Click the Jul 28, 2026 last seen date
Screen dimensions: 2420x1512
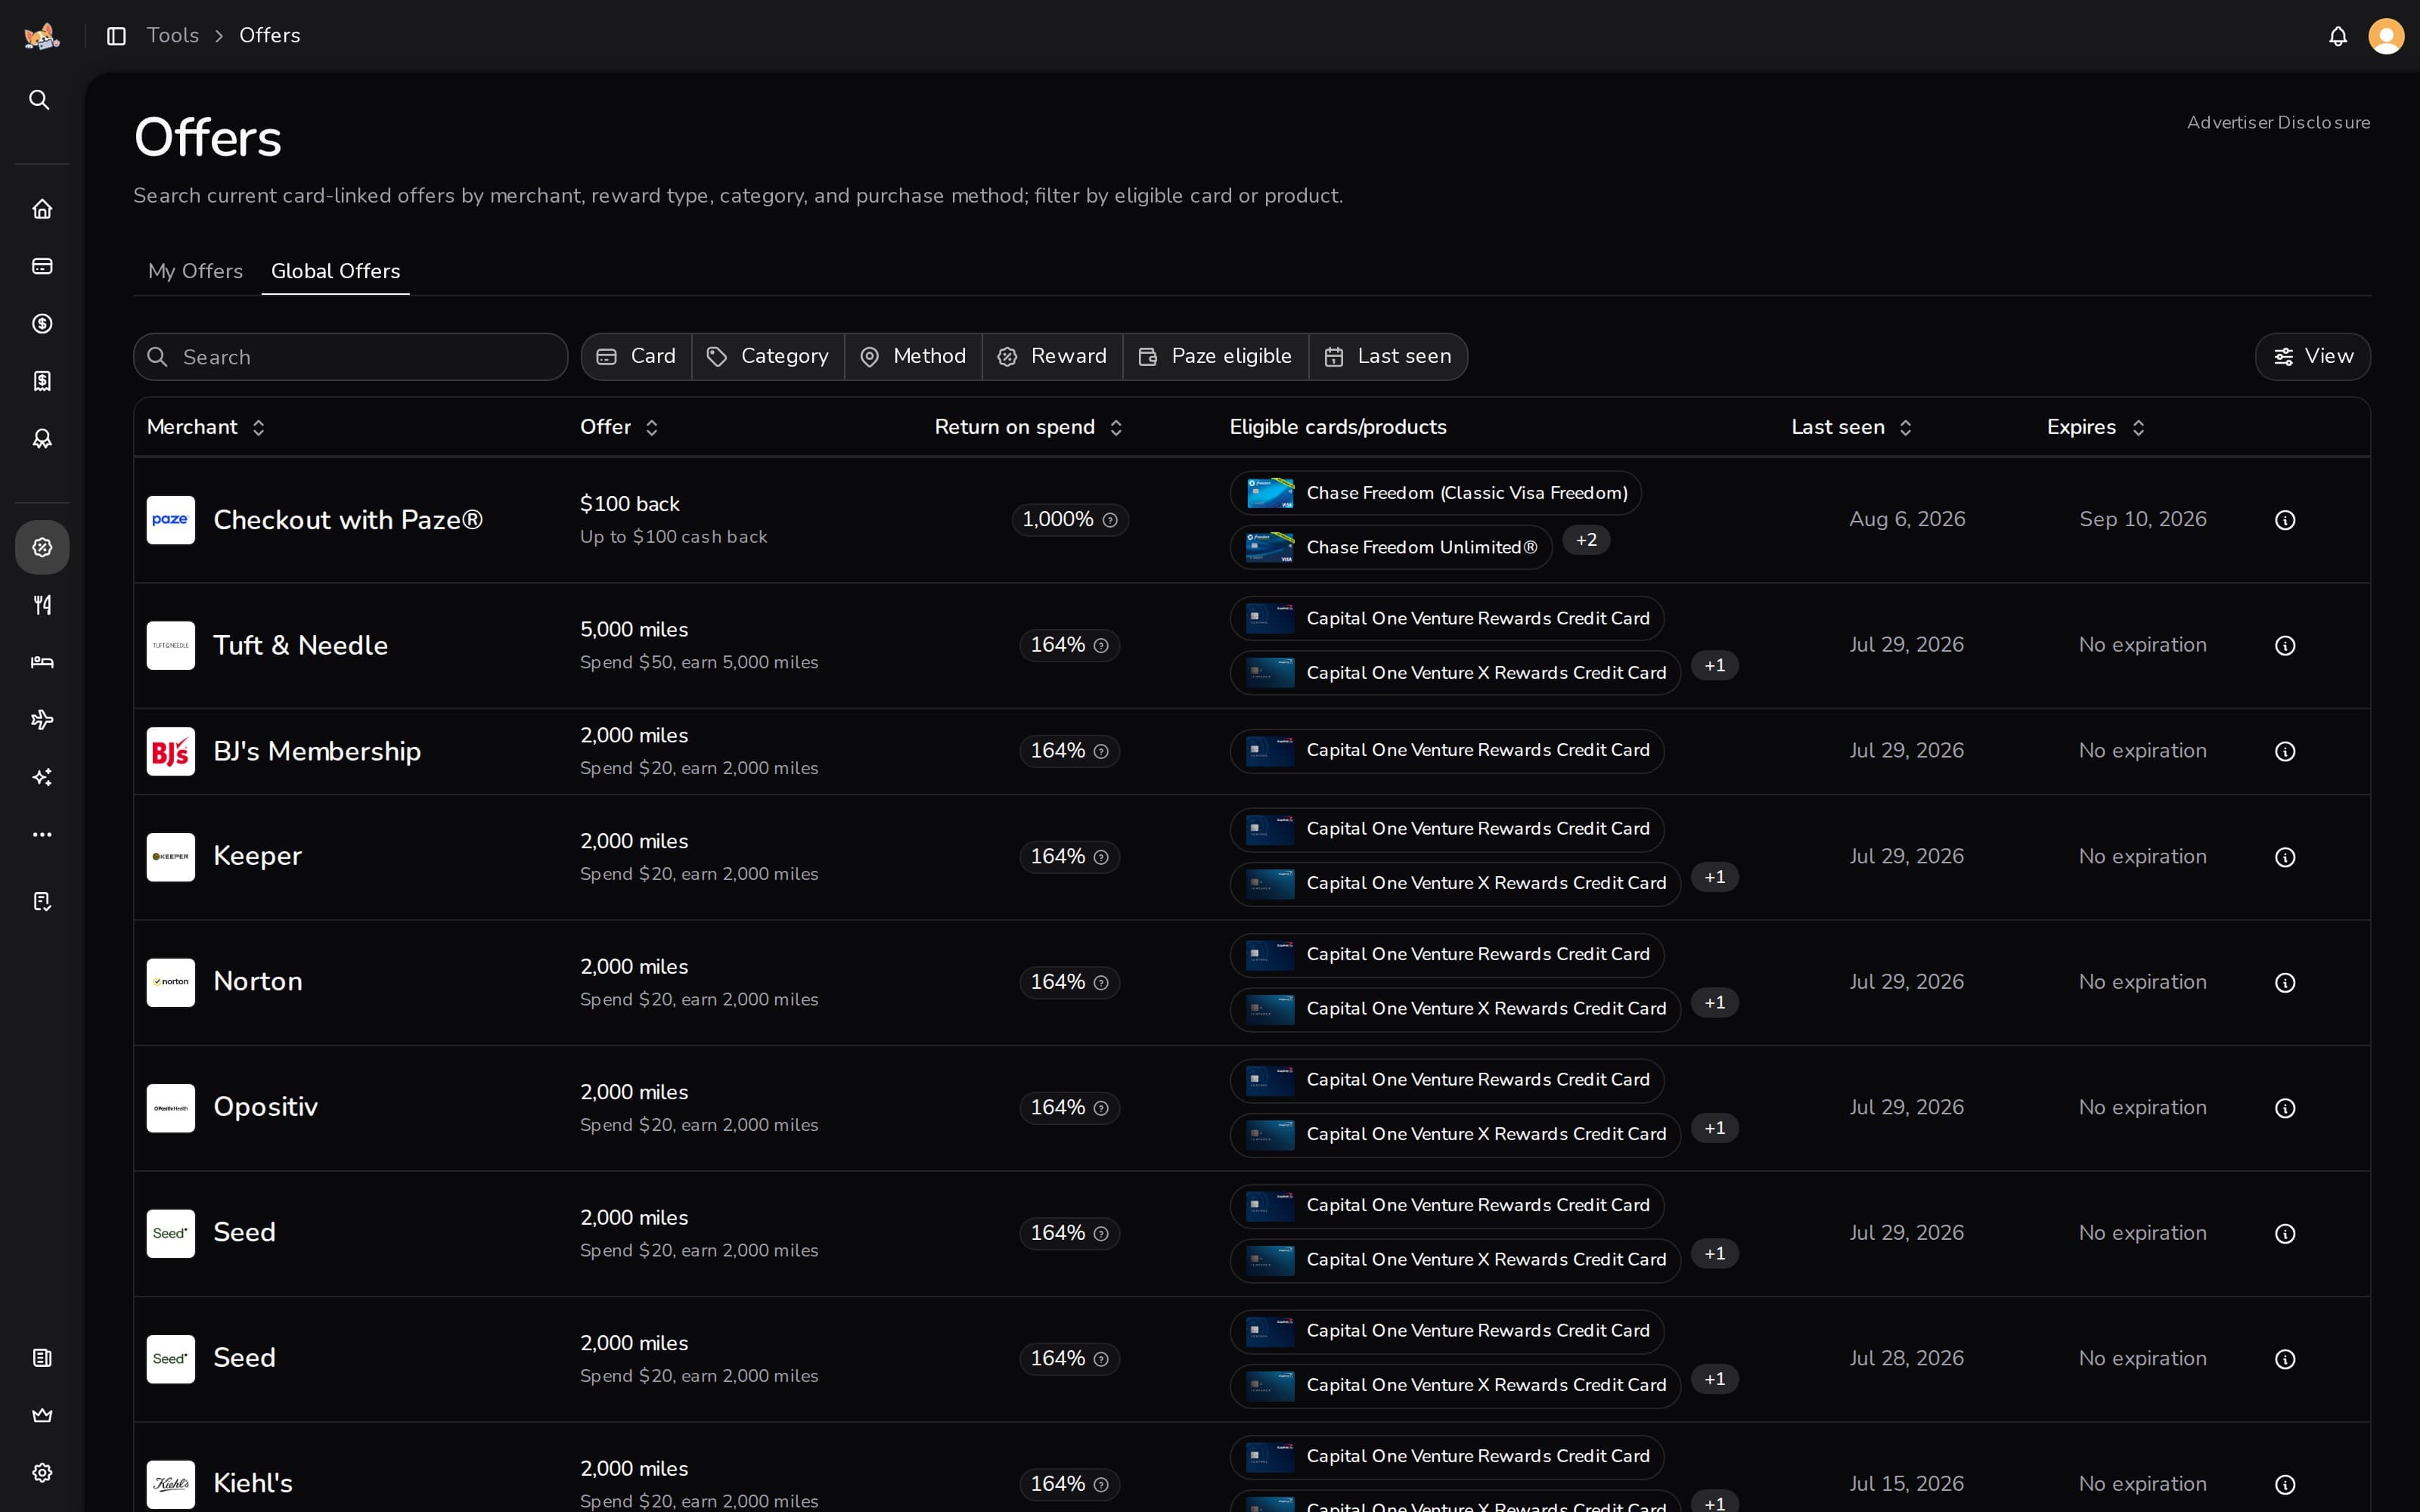click(1907, 1359)
